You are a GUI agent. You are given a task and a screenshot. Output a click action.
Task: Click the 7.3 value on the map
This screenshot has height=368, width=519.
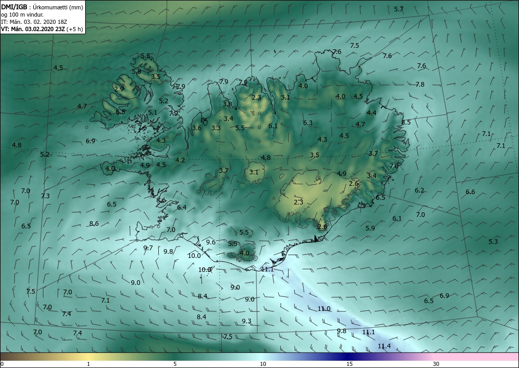pyautogui.click(x=45, y=196)
